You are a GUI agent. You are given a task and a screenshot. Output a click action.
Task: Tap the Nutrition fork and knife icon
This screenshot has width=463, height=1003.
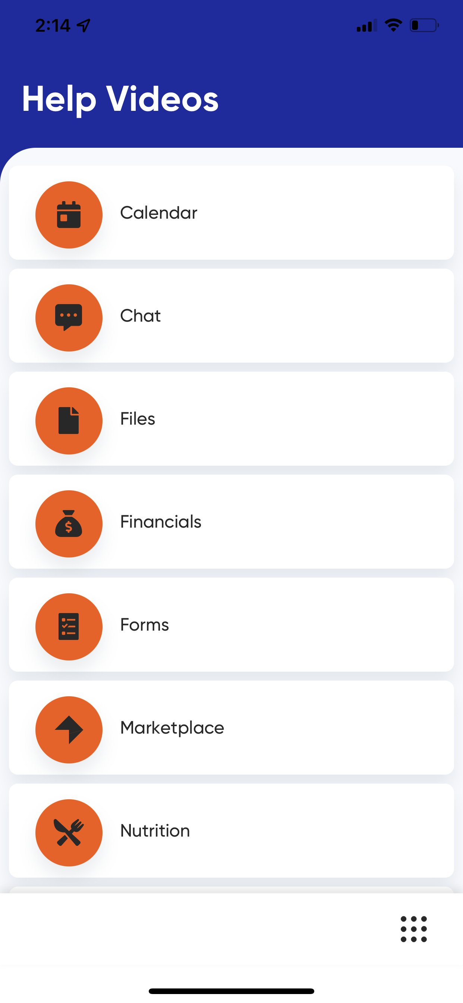click(x=69, y=832)
